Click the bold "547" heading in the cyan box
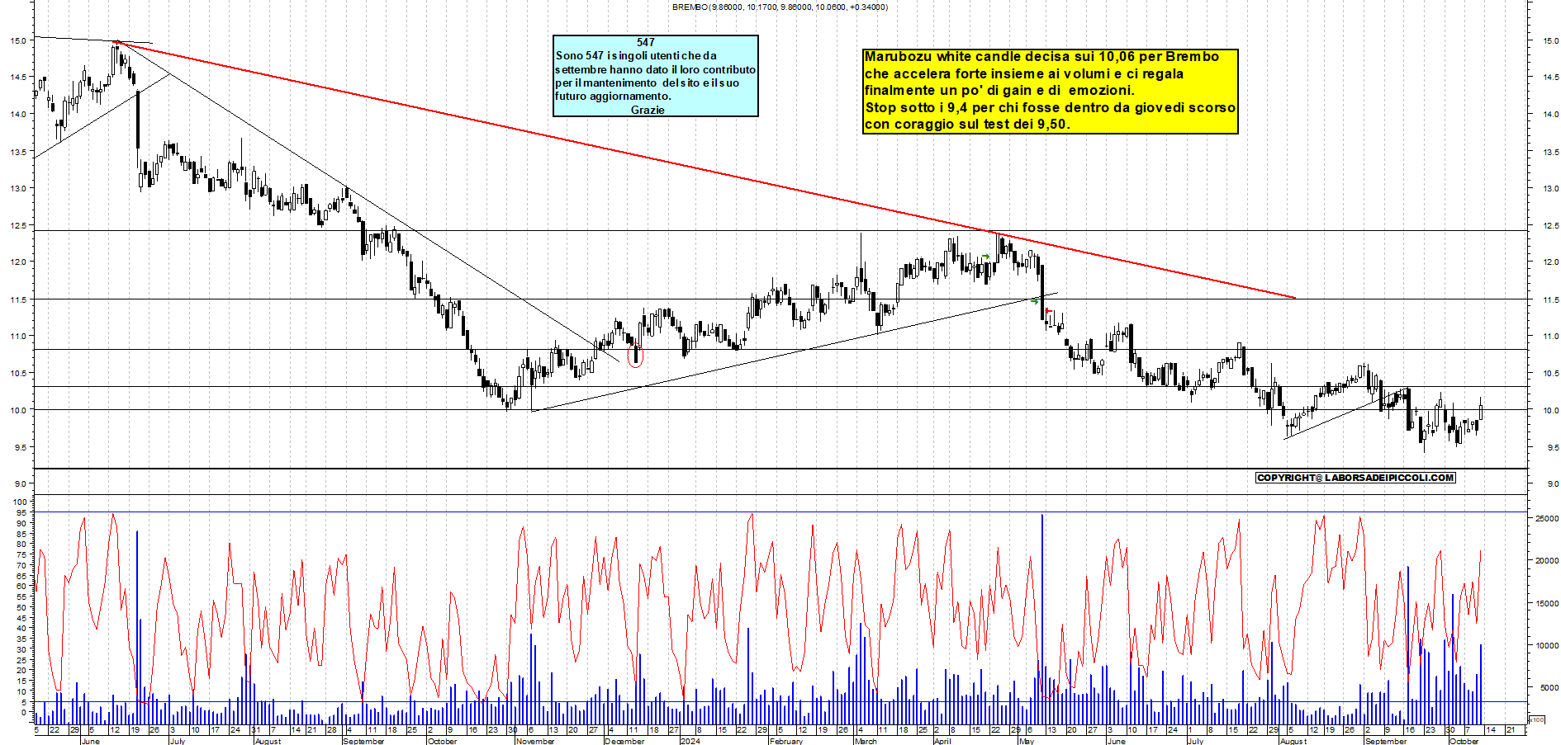The width and height of the screenshot is (1561, 745). (x=646, y=42)
